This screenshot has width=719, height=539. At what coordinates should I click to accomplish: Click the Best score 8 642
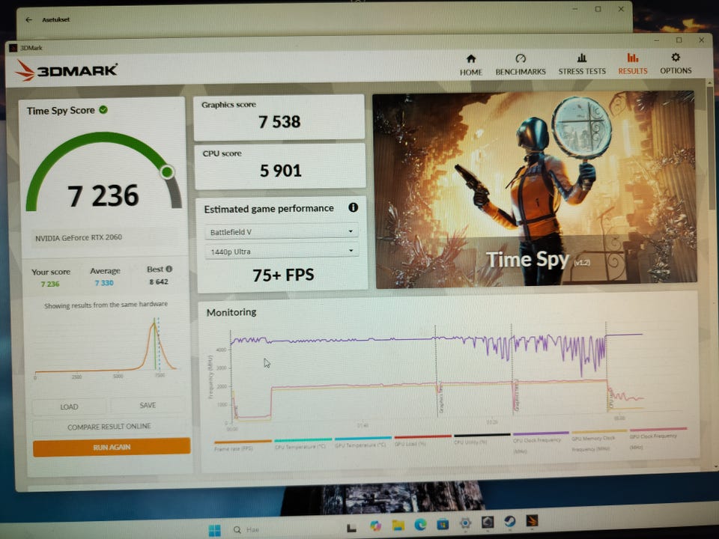(159, 281)
